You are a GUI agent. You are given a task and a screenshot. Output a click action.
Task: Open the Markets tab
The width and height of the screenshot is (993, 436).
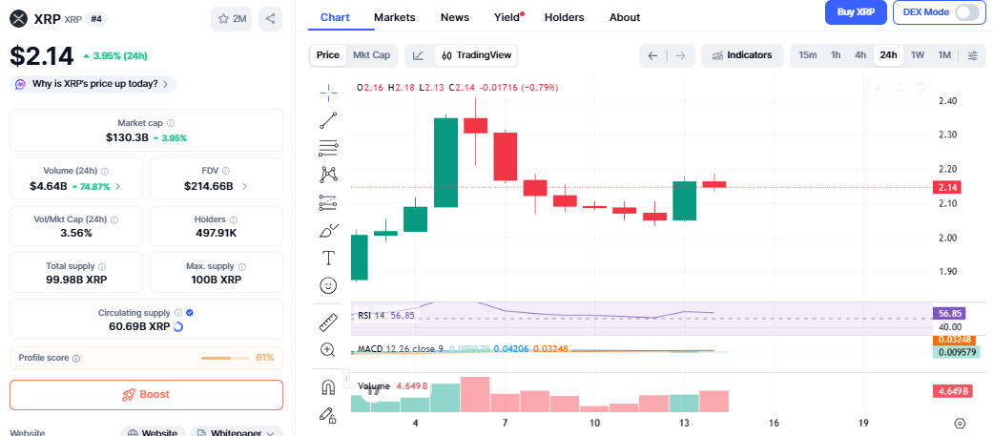(395, 17)
